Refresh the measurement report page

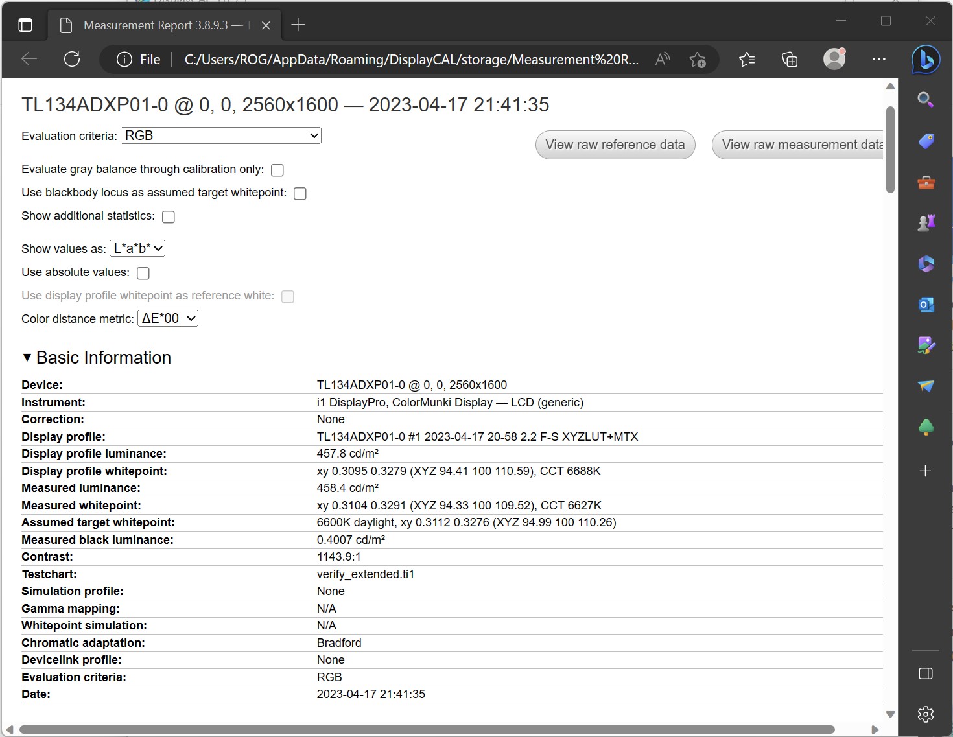coord(72,60)
